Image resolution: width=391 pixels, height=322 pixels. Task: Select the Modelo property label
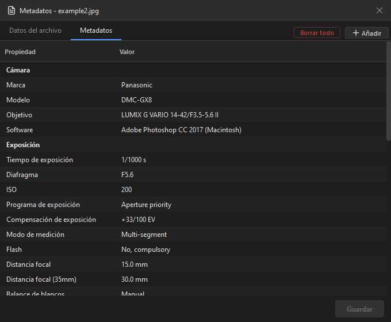point(18,100)
